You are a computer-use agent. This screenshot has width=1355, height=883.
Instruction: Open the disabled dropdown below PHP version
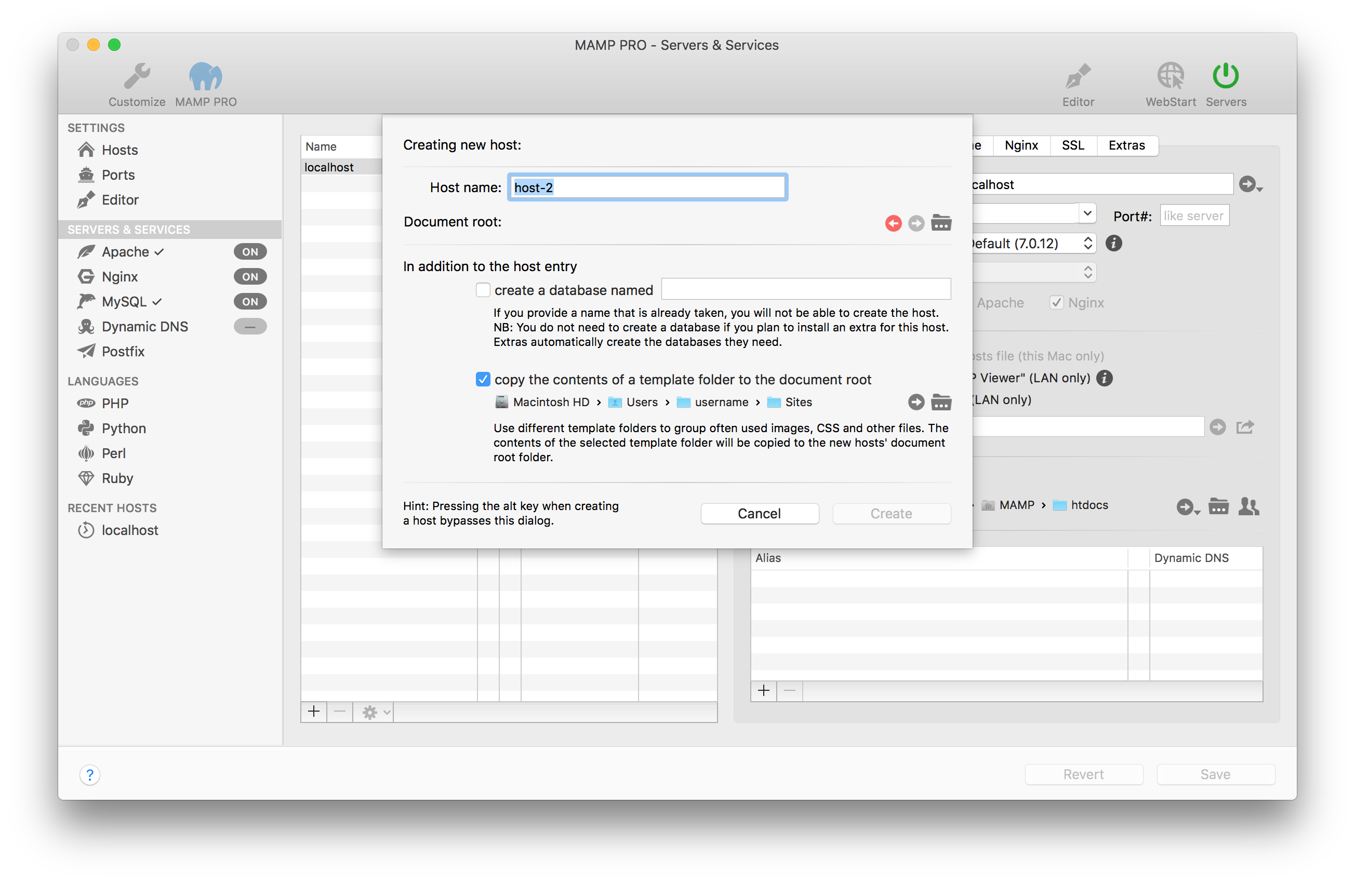point(1033,272)
